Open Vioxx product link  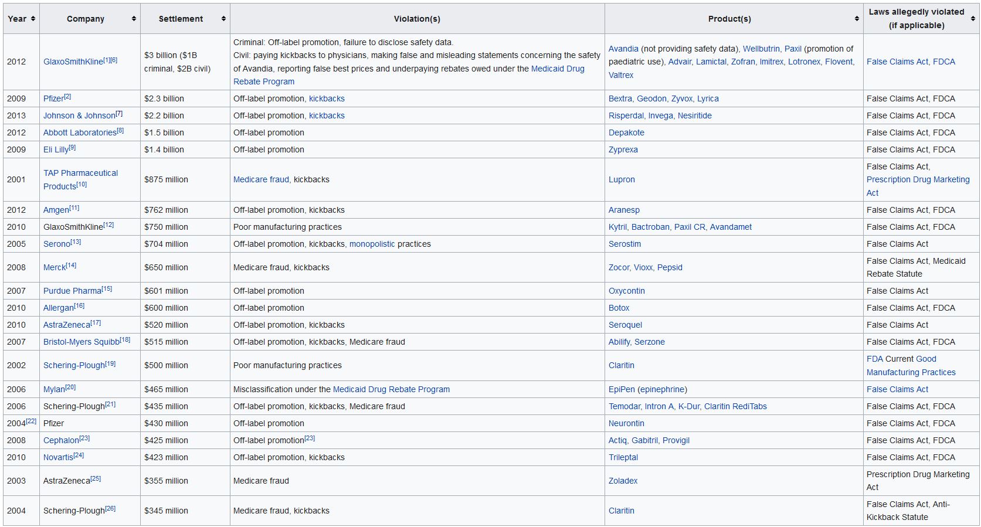(x=643, y=267)
